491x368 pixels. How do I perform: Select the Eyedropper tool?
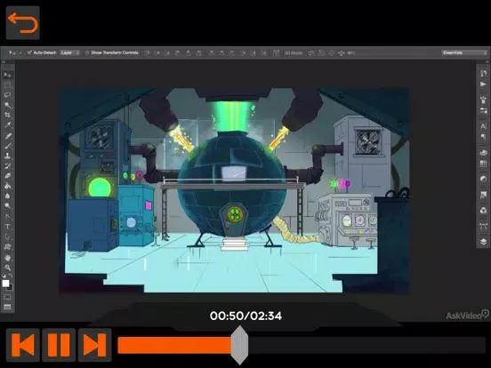7,124
